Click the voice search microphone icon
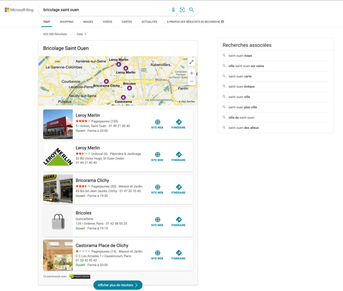Viewport: 343px width, 291px height. [x=173, y=10]
